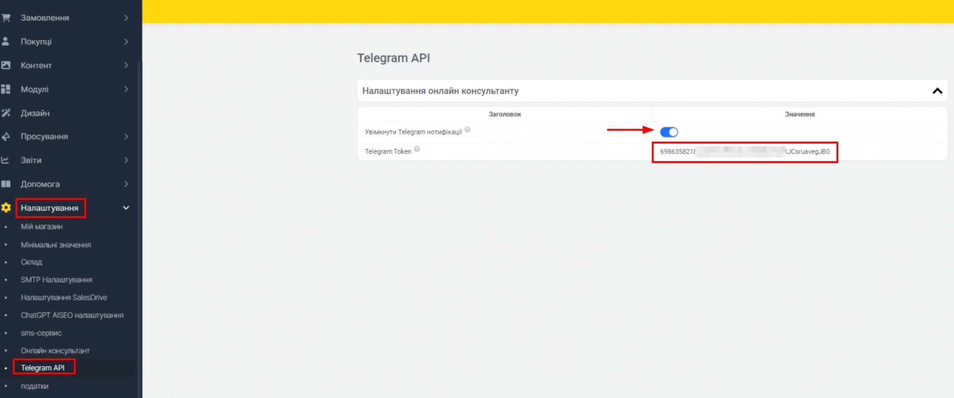Click the magic wand icon for Дизайн
This screenshot has width=954, height=398.
(x=6, y=113)
